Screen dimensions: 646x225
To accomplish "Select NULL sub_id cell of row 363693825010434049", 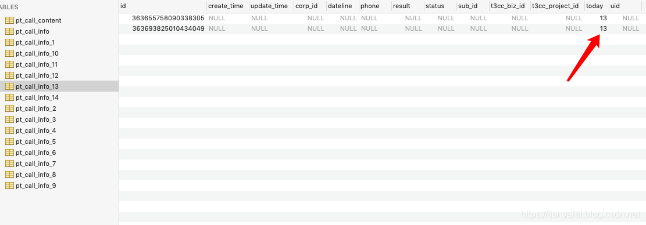I will click(x=479, y=29).
